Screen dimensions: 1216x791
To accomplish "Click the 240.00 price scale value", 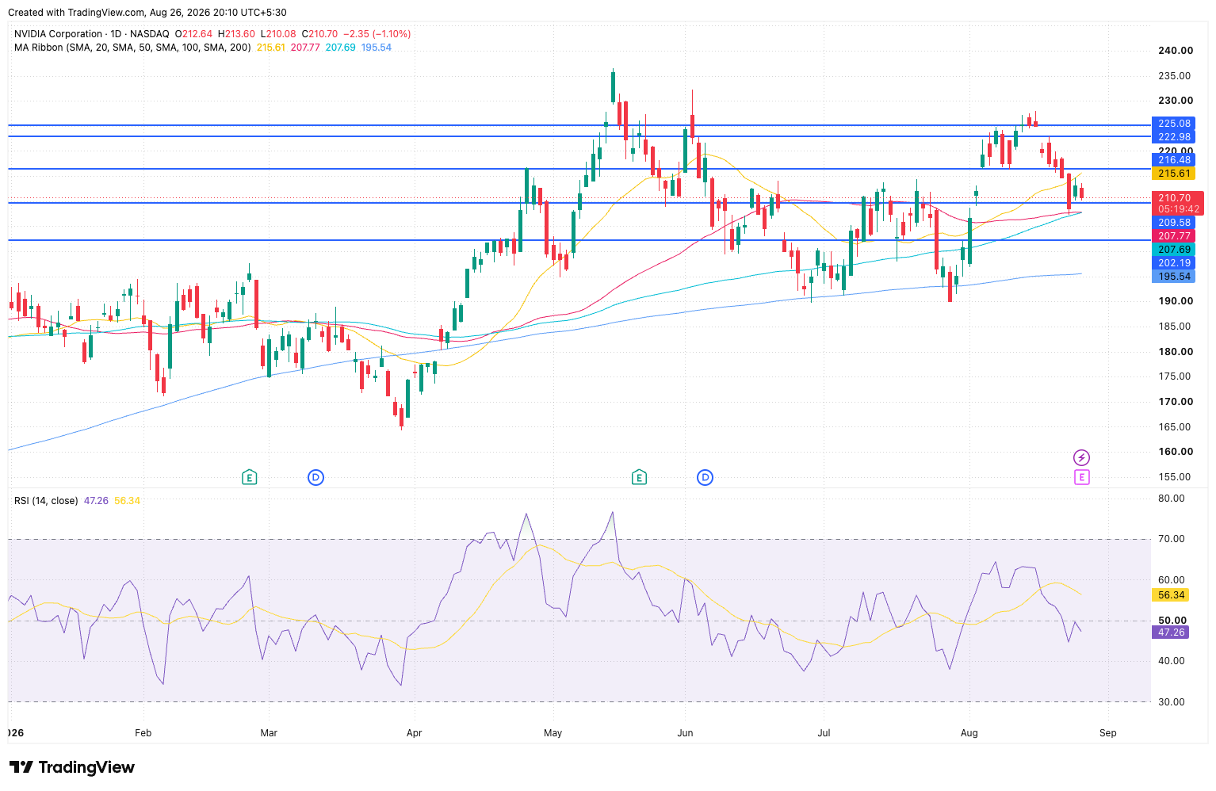I will [x=1176, y=51].
